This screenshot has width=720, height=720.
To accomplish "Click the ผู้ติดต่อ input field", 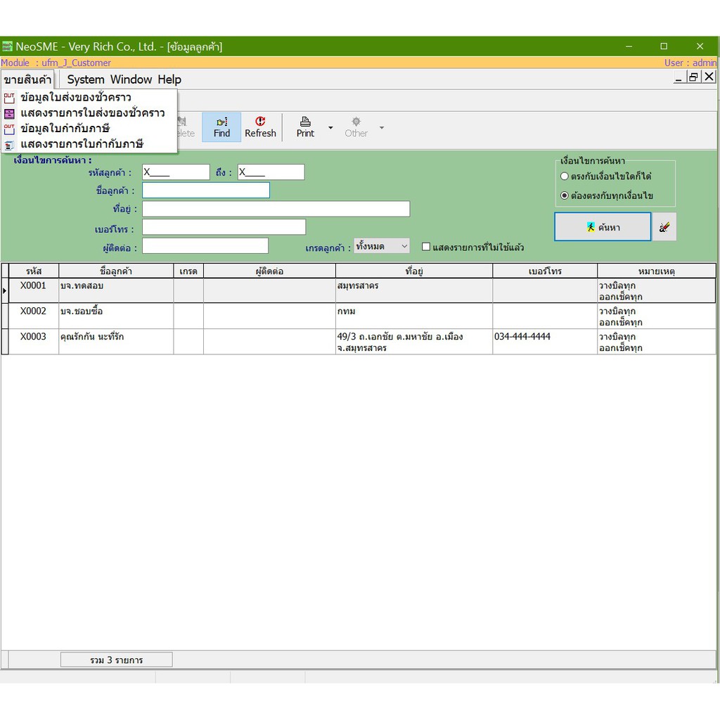I will coord(205,246).
